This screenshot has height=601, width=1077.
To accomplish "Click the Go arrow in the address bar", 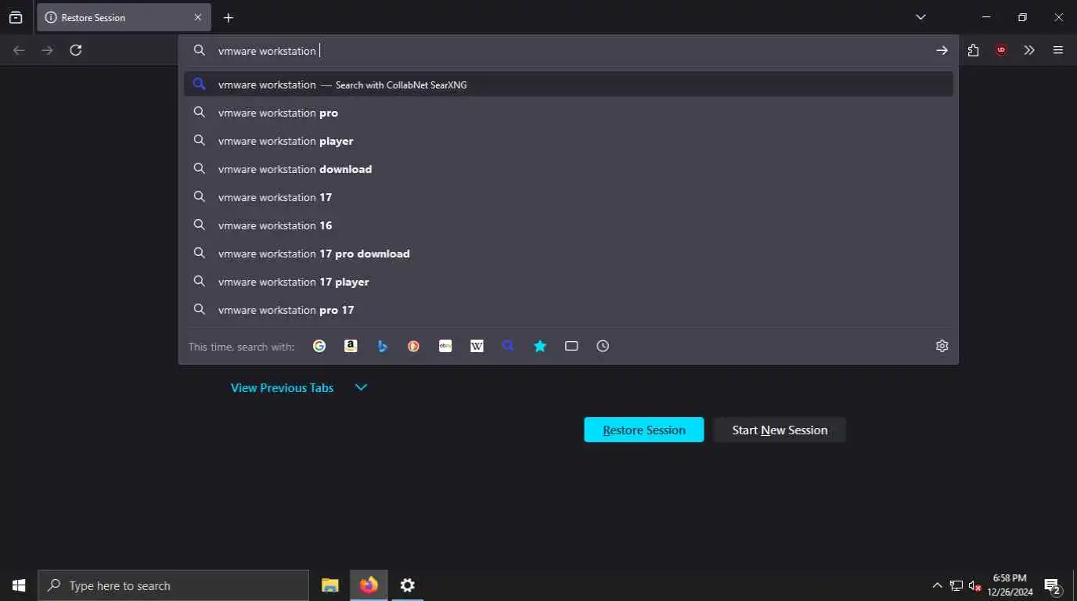I will (x=942, y=50).
